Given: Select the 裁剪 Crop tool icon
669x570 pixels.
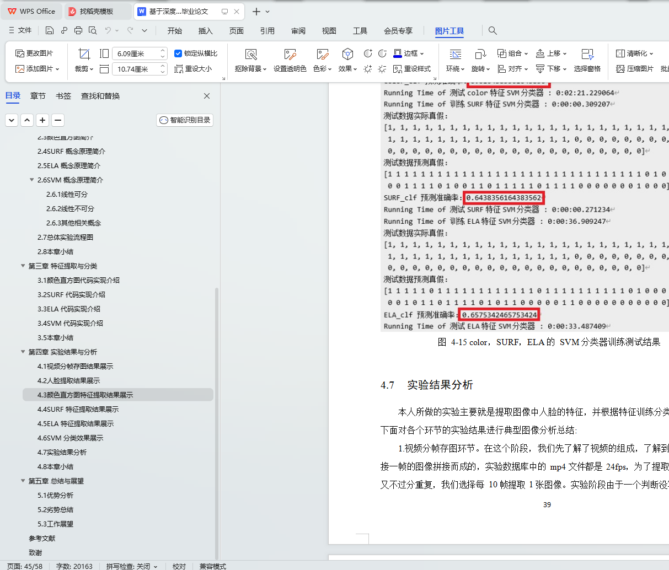Looking at the screenshot, I should coord(84,53).
